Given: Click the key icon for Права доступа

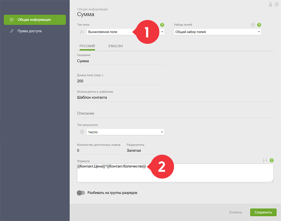Looking at the screenshot, I should click(12, 31).
